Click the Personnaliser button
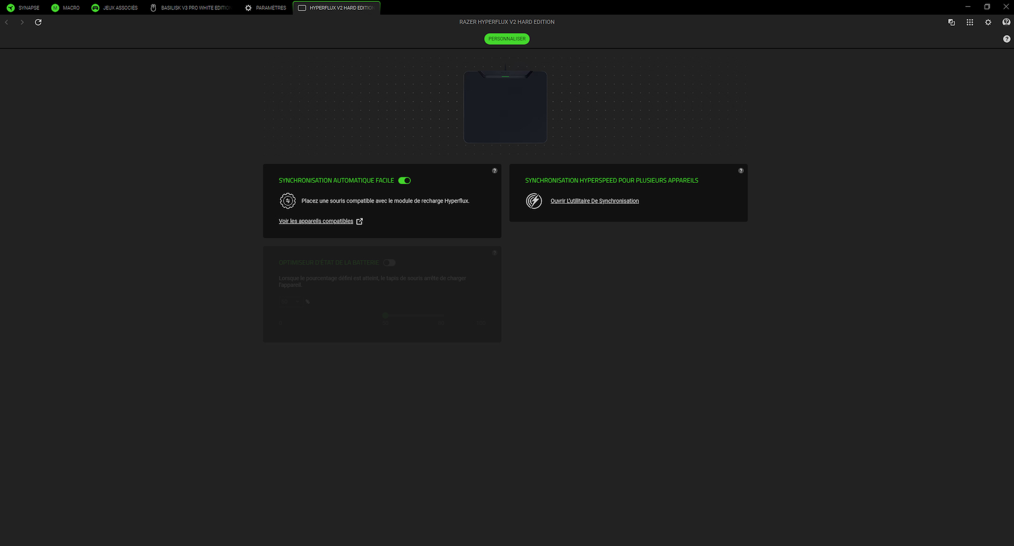The image size is (1014, 546). click(x=507, y=39)
